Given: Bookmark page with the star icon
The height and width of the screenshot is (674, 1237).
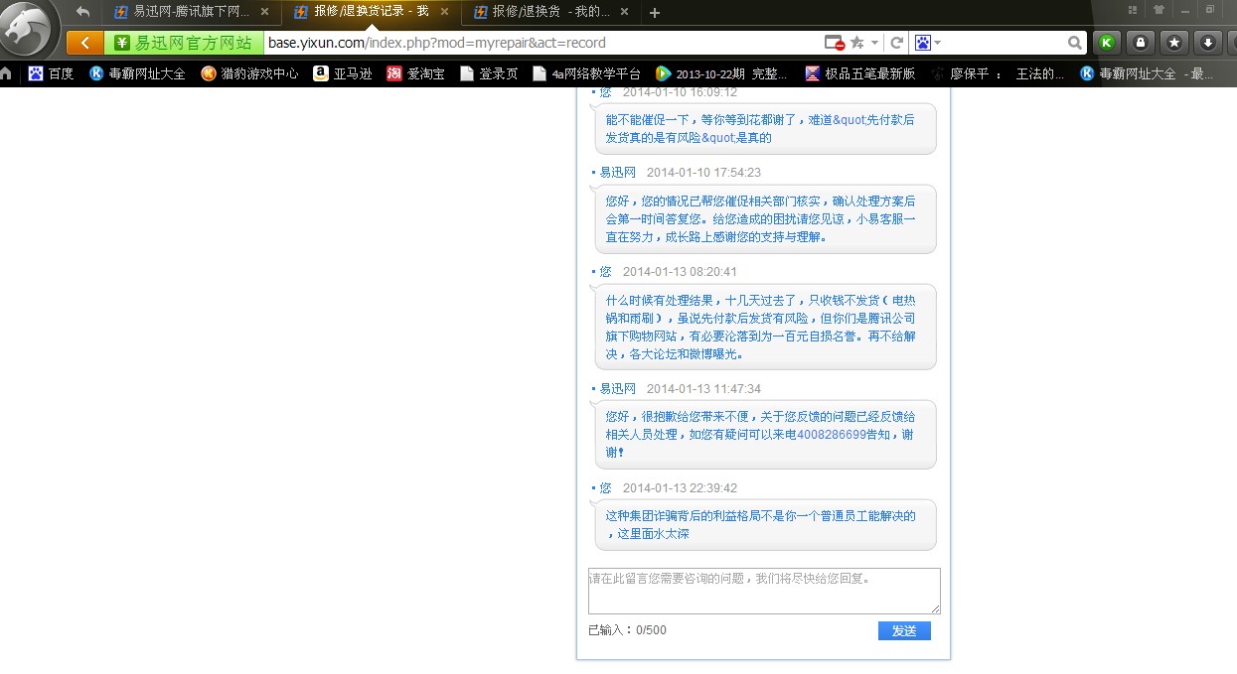Looking at the screenshot, I should coord(856,43).
